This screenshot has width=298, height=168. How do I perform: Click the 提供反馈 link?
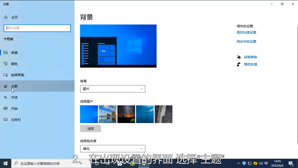coord(250,64)
